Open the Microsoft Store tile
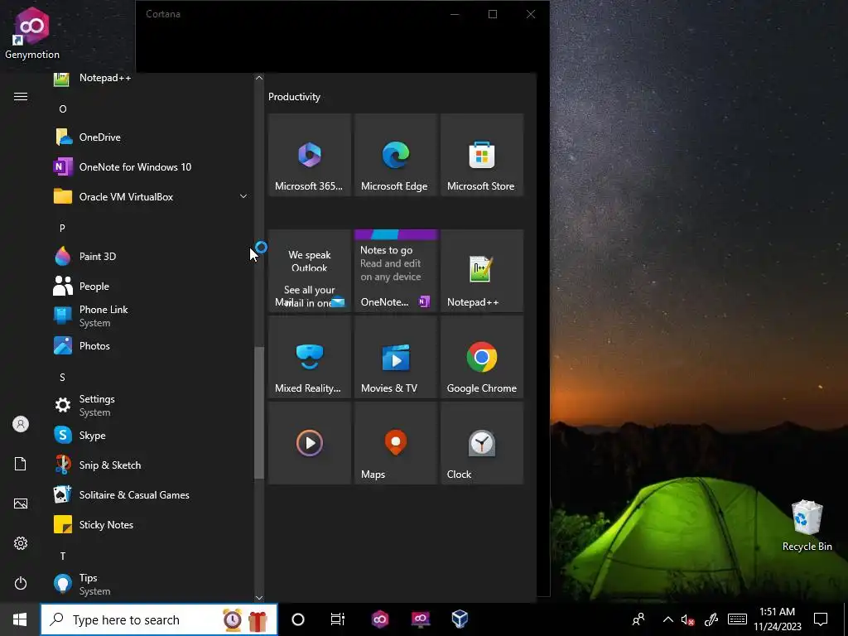This screenshot has height=636, width=848. pos(482,155)
